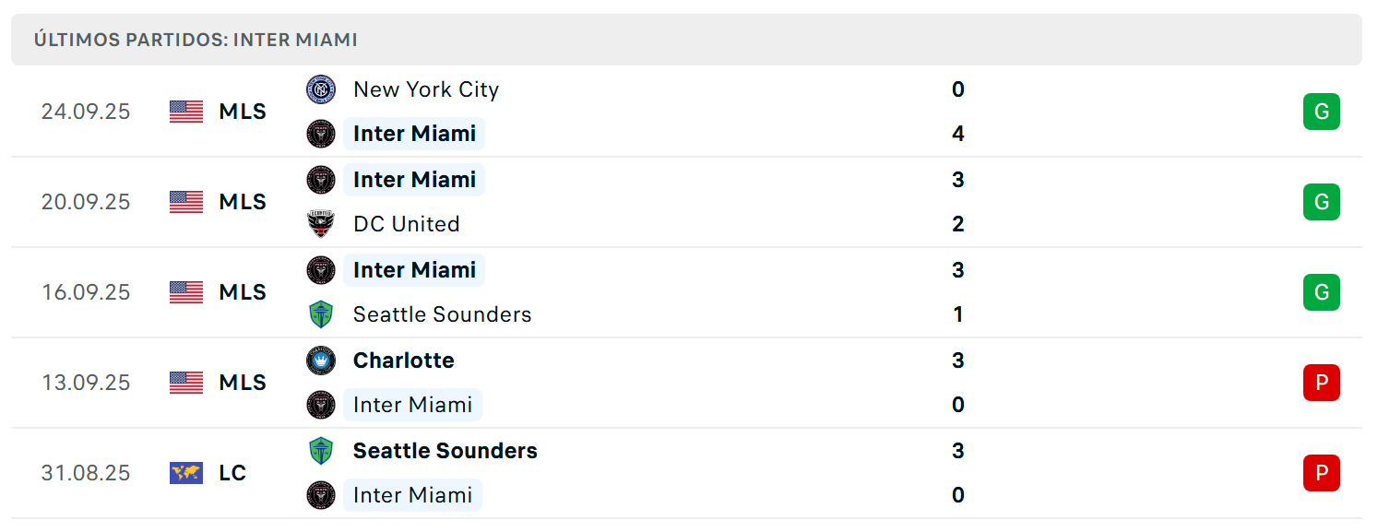Viewport: 1378px width, 532px height.
Task: Select highlighted Inter Miami in 16.09.25 match
Action: (x=414, y=270)
